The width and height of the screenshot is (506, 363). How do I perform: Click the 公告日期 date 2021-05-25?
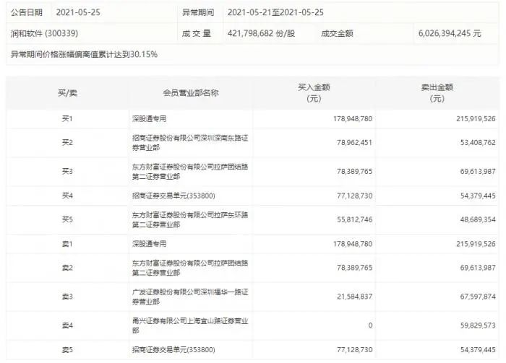pyautogui.click(x=78, y=12)
